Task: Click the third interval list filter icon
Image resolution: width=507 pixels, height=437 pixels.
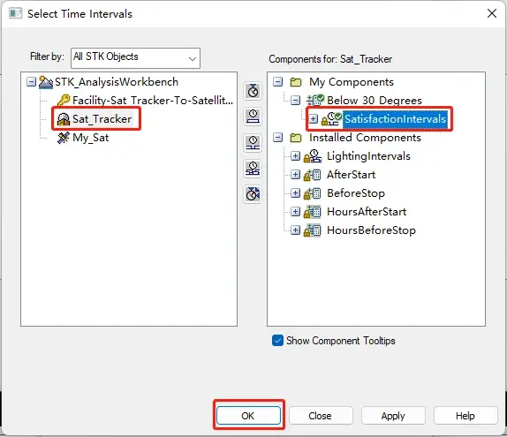Action: point(253,142)
